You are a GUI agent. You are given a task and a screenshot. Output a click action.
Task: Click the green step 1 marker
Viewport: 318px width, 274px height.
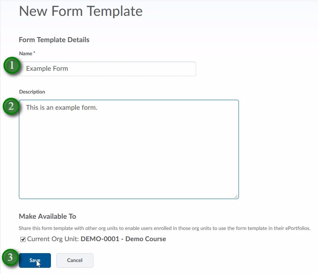pos(12,66)
